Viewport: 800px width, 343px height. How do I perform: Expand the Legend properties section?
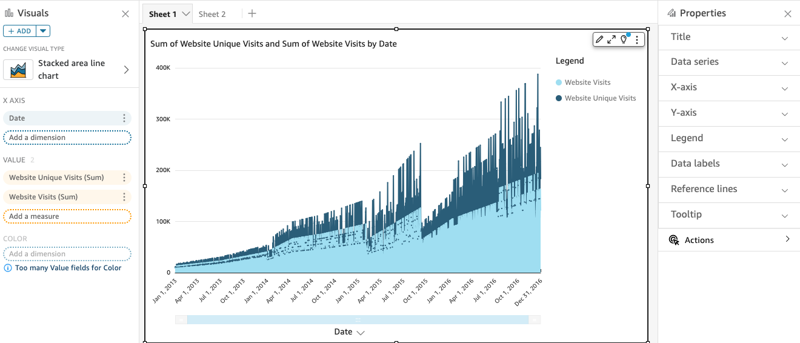coord(729,139)
